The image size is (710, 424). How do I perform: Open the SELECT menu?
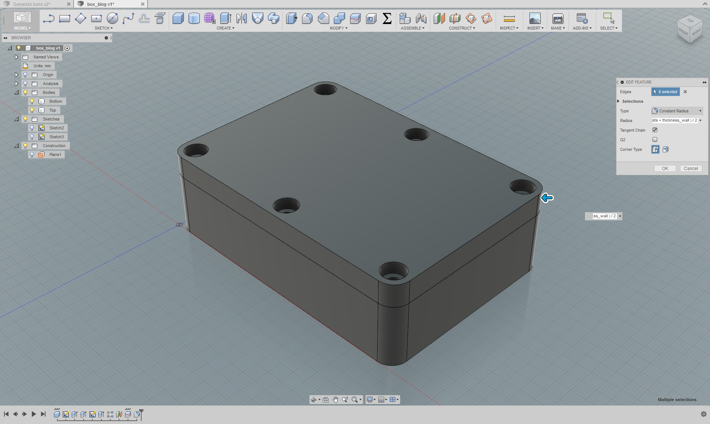point(609,28)
